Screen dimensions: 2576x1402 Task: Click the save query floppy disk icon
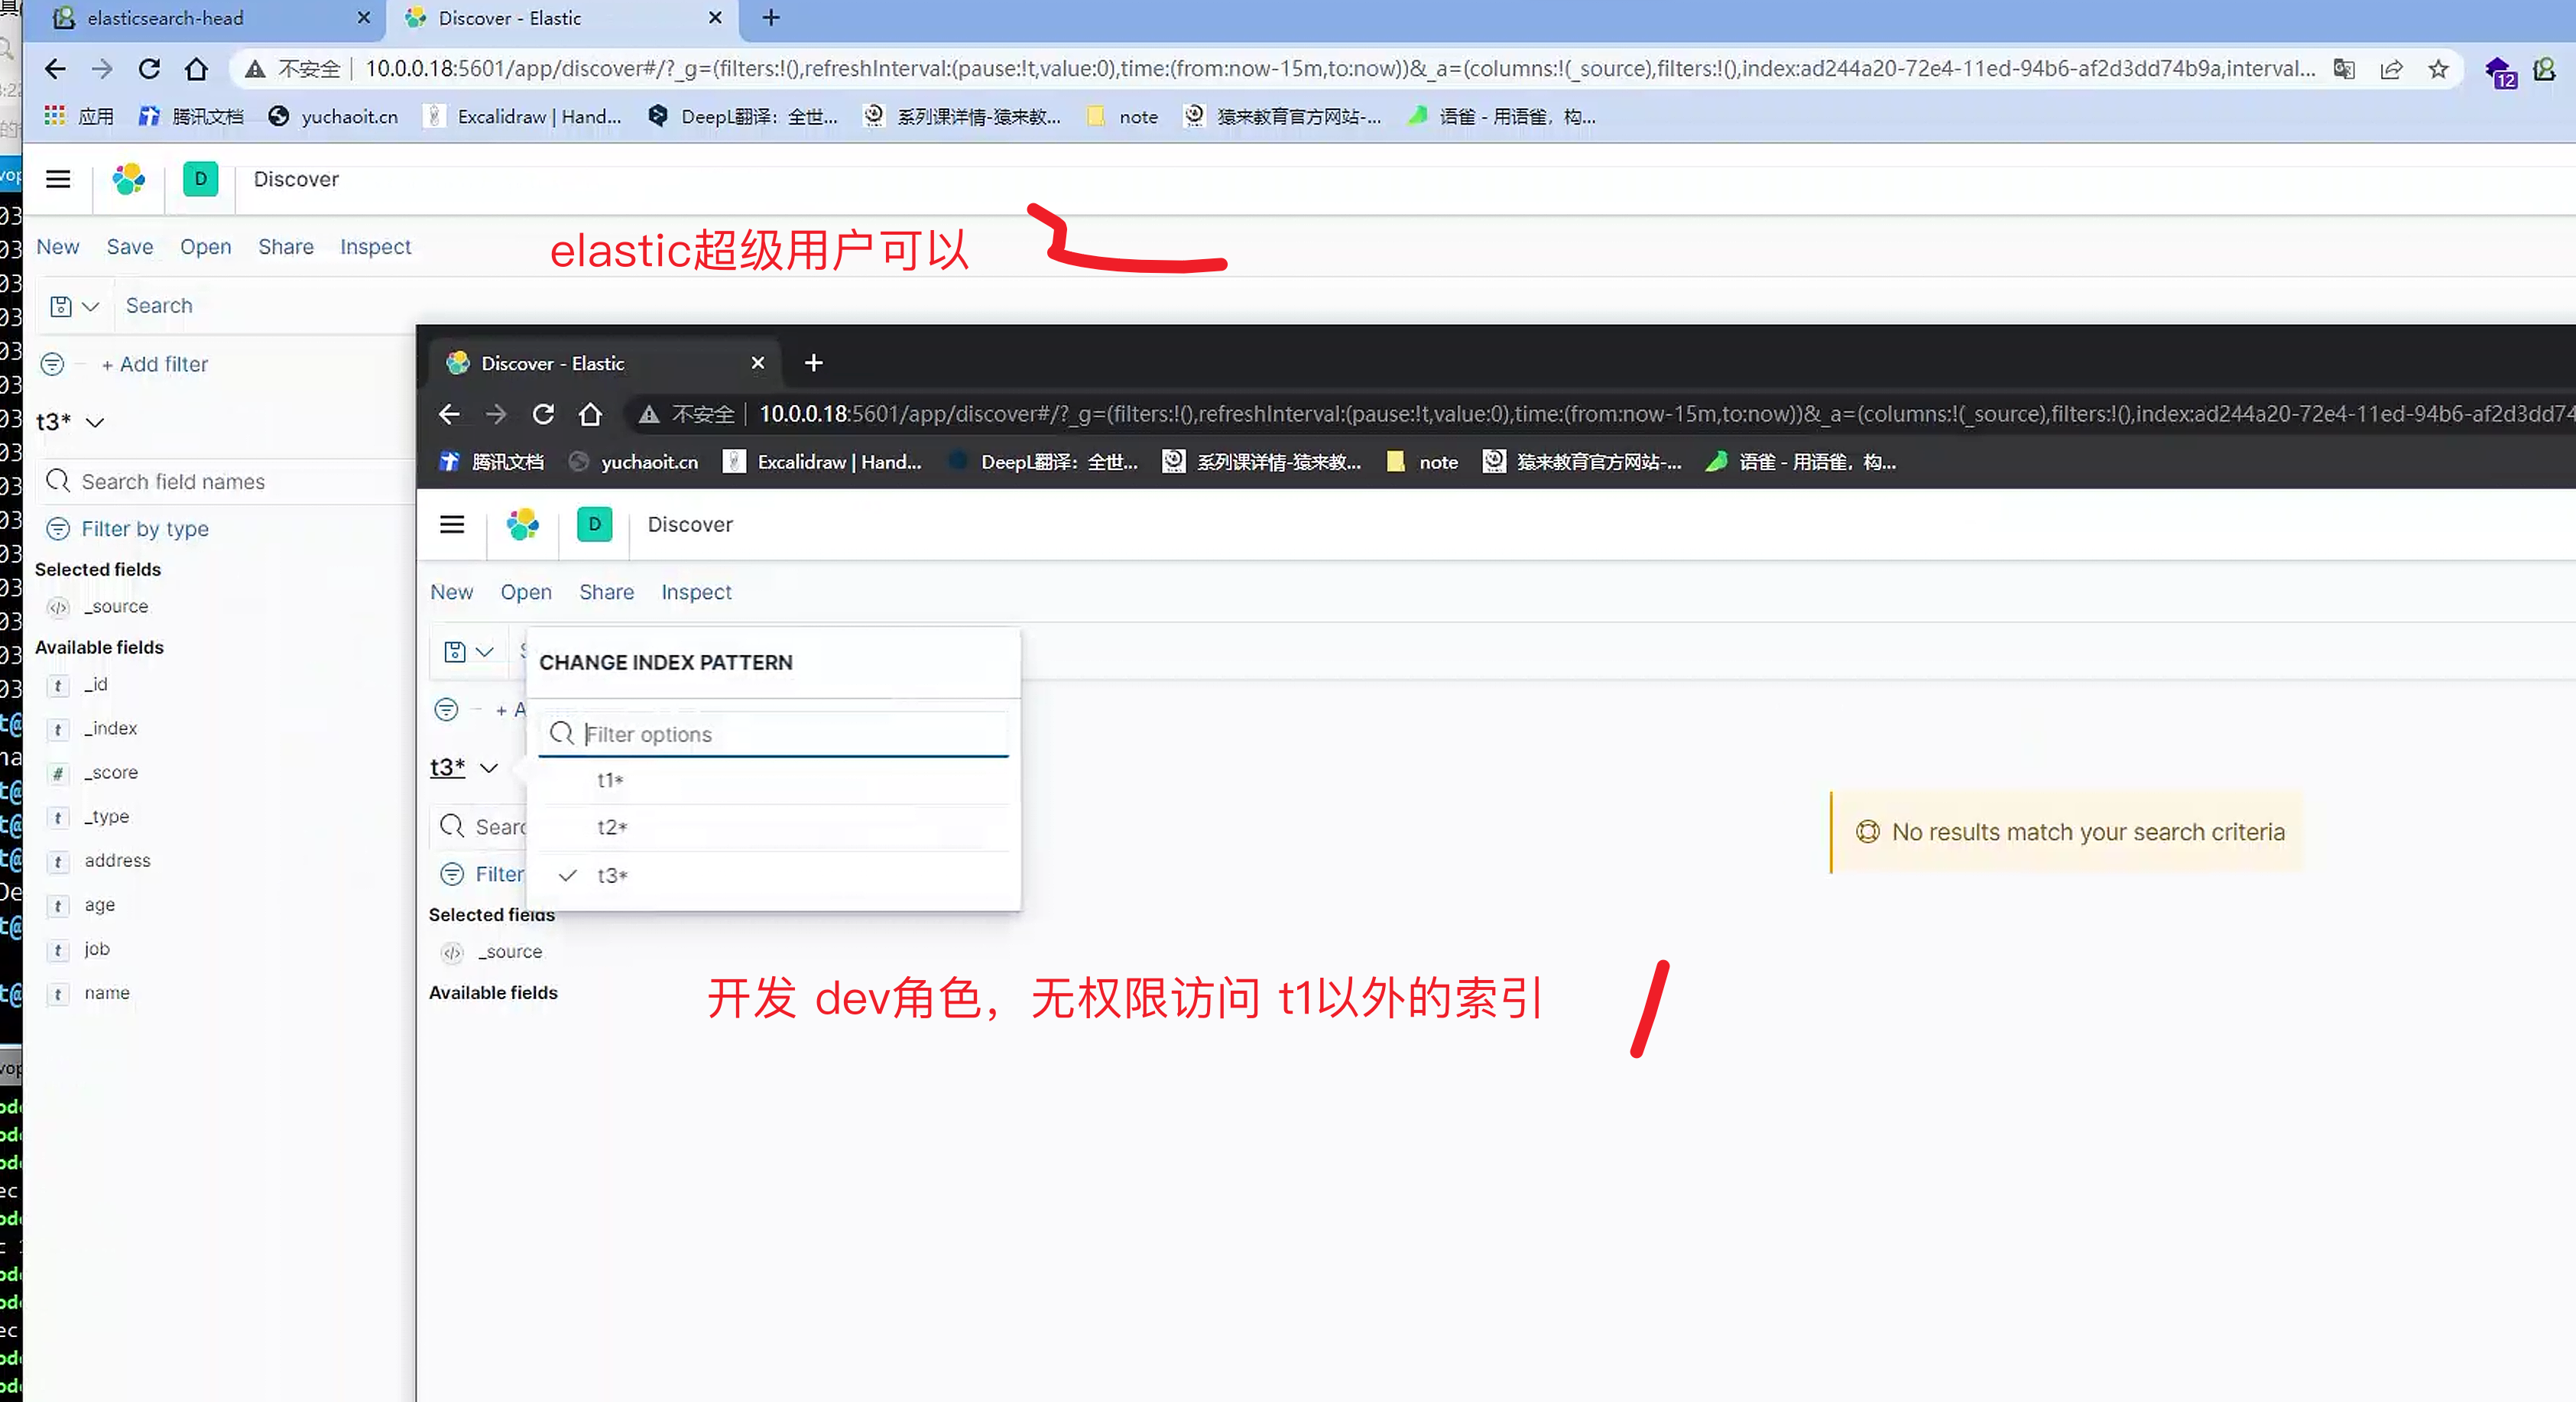click(x=63, y=306)
